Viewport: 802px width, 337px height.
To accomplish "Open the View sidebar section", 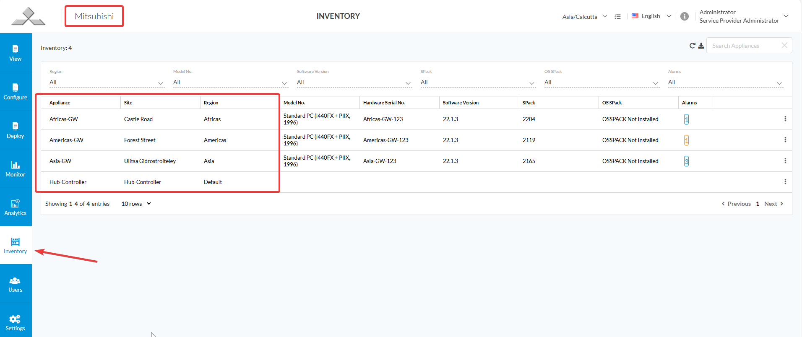I will (16, 53).
